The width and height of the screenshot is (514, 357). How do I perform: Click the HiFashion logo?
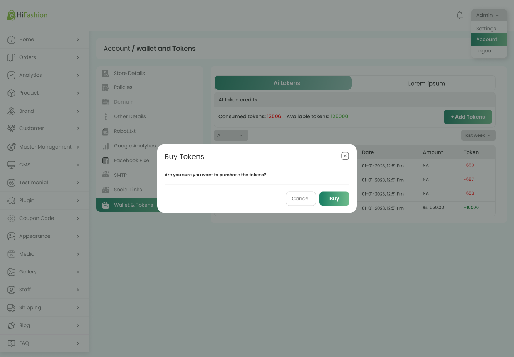tap(27, 15)
